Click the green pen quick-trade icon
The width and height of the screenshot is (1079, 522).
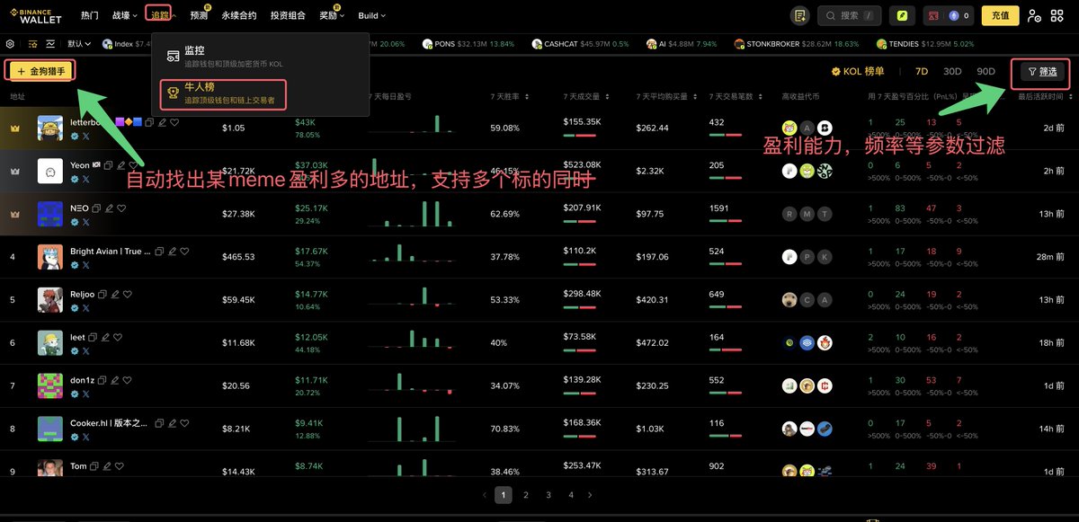pos(902,15)
